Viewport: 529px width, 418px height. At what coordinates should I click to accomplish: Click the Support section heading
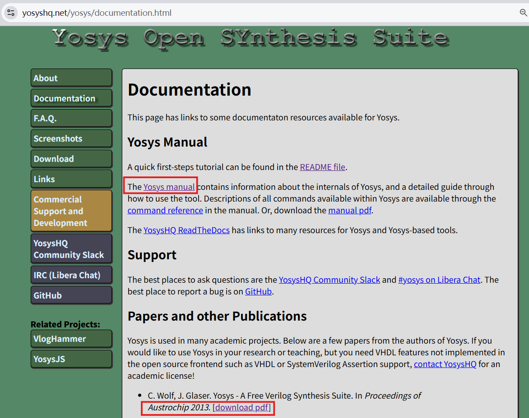pos(152,255)
